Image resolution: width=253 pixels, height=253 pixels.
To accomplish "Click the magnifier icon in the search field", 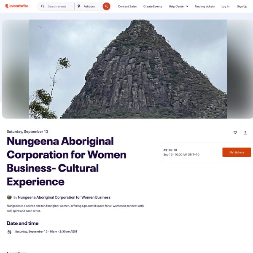I will (43, 6).
